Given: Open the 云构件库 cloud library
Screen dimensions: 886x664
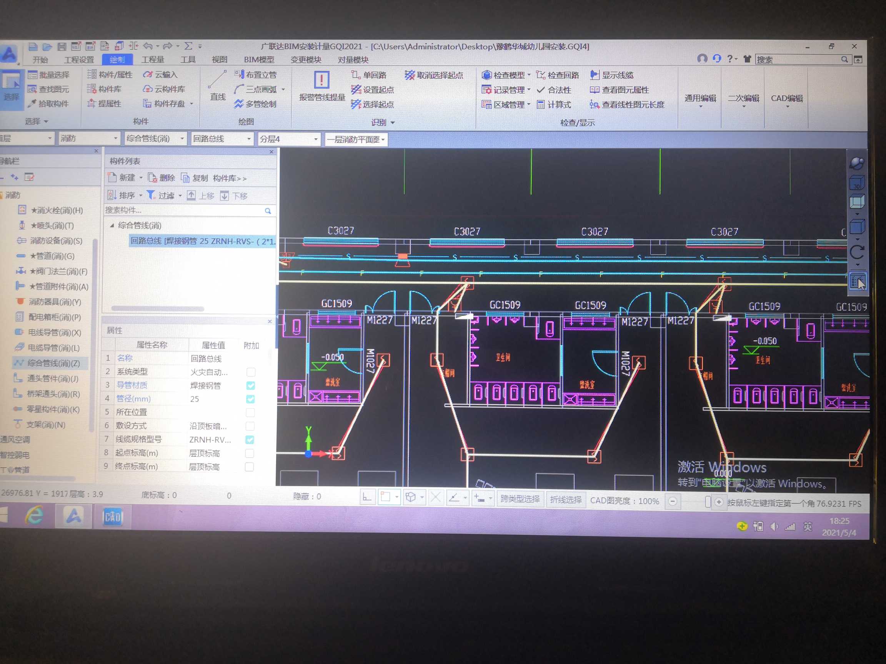Looking at the screenshot, I should 164,89.
